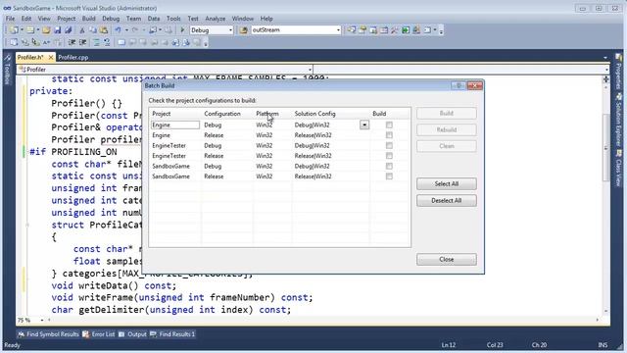Open the Analyze menu
The width and height of the screenshot is (627, 353).
click(x=216, y=19)
